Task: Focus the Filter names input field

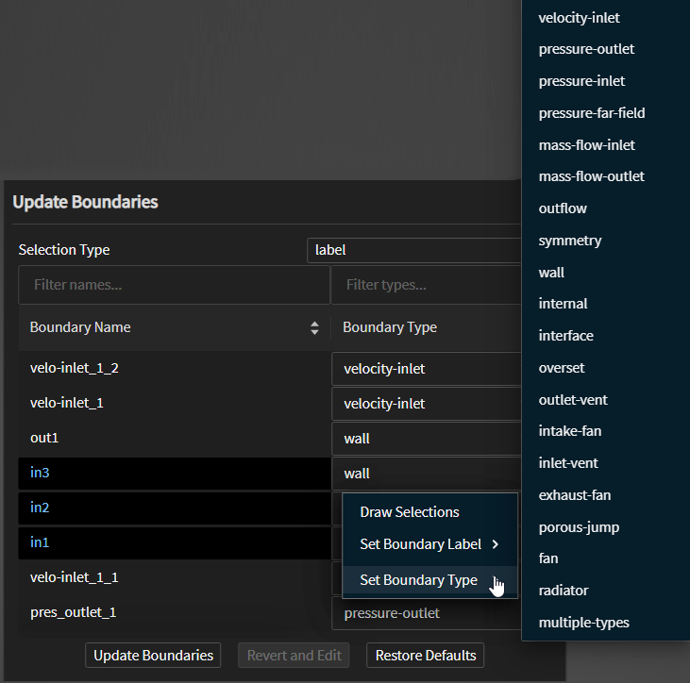Action: [x=175, y=284]
